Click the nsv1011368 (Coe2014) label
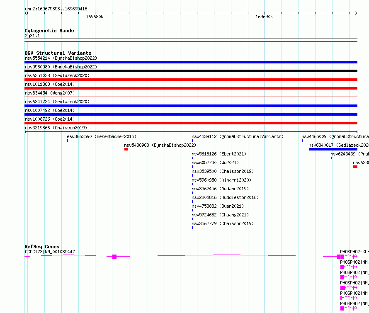This screenshot has height=313, width=369. pos(50,84)
